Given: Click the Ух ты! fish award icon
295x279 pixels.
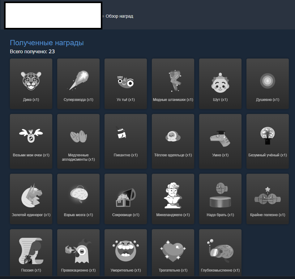Looking at the screenshot, I should [x=126, y=81].
